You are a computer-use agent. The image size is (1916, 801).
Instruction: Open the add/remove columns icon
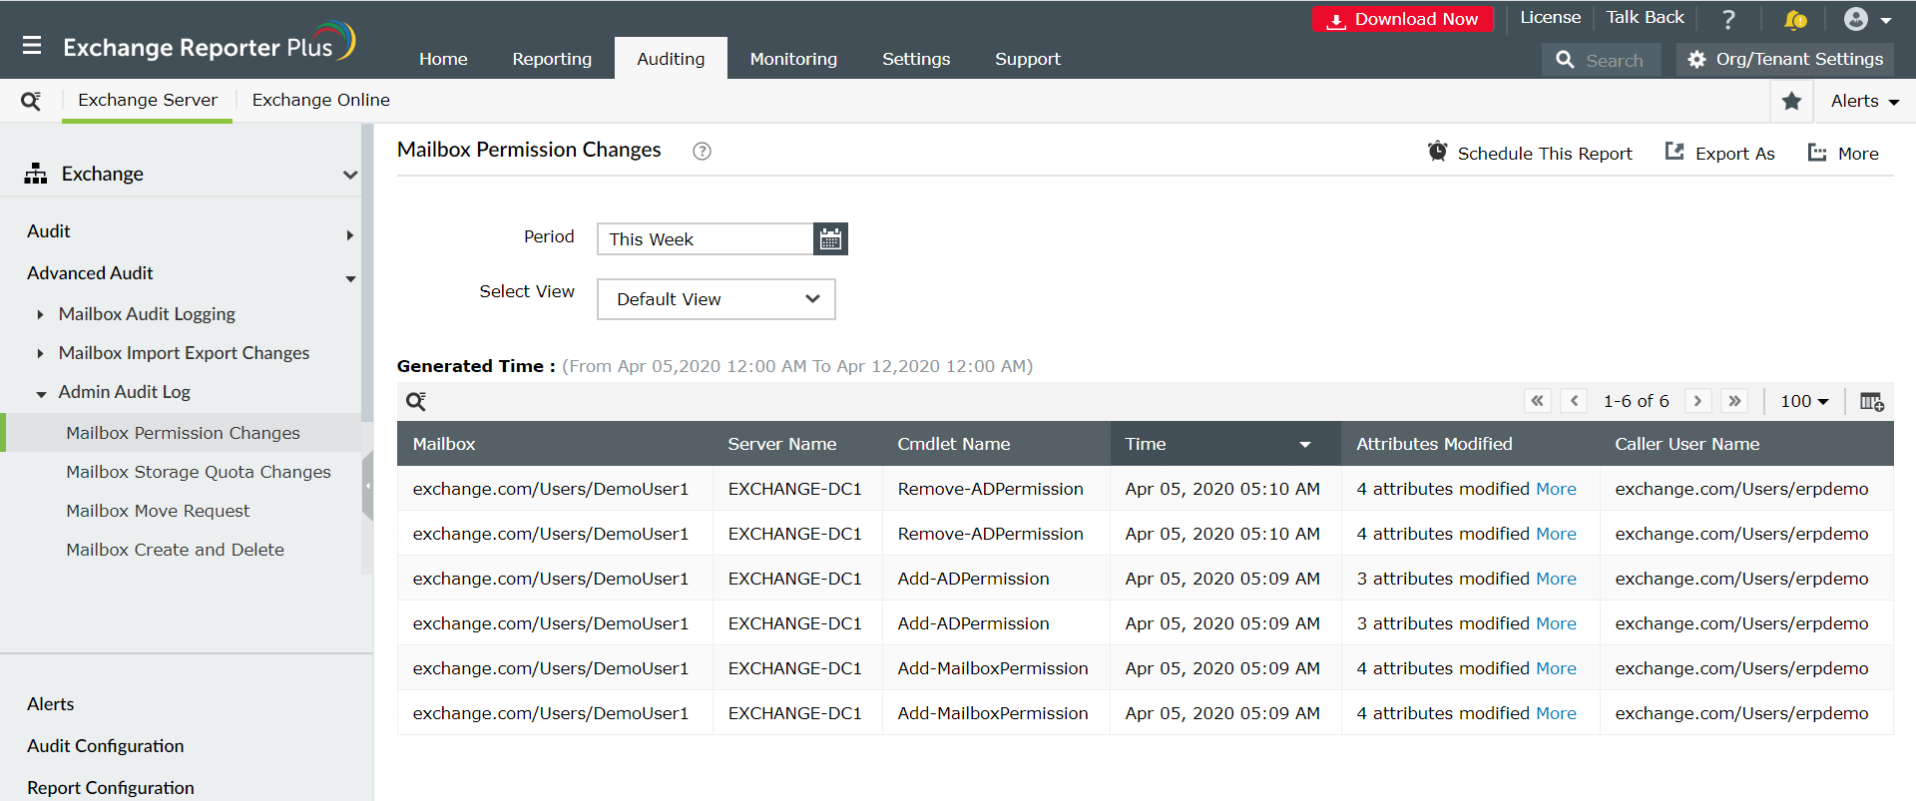click(1871, 401)
